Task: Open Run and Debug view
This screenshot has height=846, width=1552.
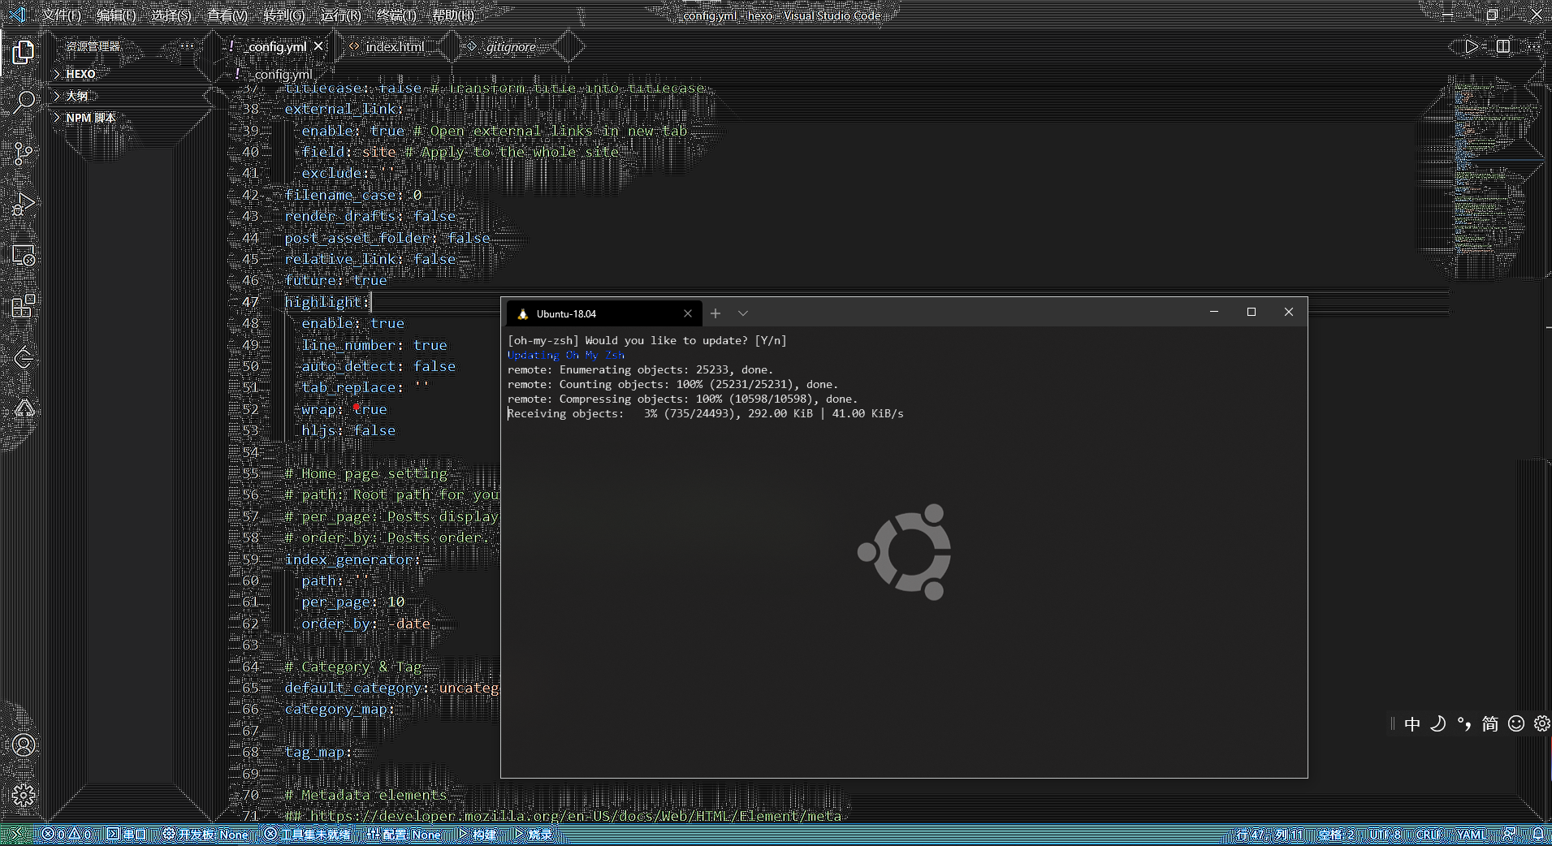Action: click(x=24, y=204)
